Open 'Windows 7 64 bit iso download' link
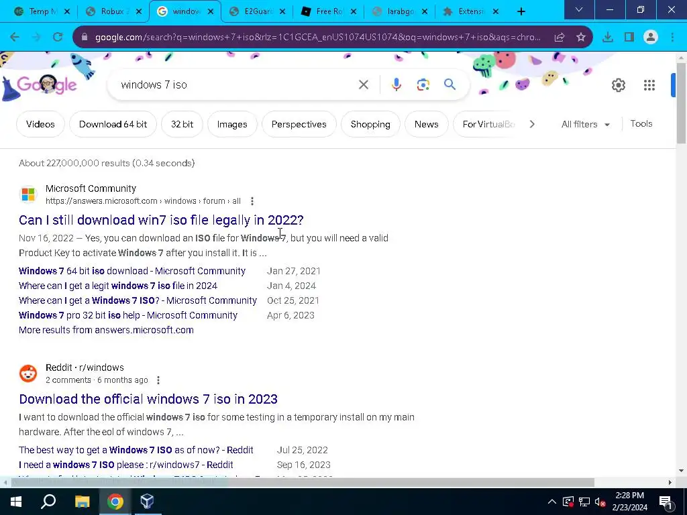 (x=132, y=271)
